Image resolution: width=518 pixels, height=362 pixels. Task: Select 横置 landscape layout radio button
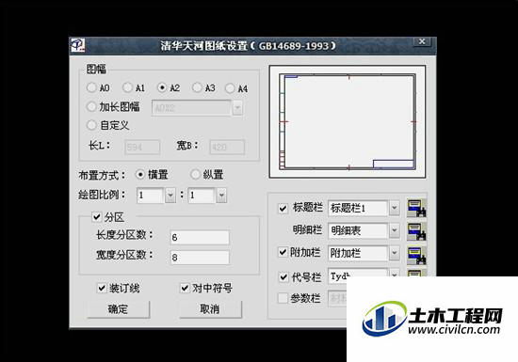(140, 174)
